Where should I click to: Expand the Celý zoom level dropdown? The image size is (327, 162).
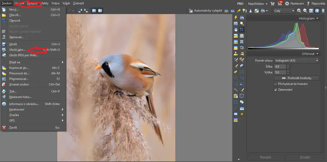tap(284, 11)
